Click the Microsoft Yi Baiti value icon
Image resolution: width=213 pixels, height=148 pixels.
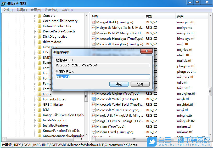tap(93, 110)
